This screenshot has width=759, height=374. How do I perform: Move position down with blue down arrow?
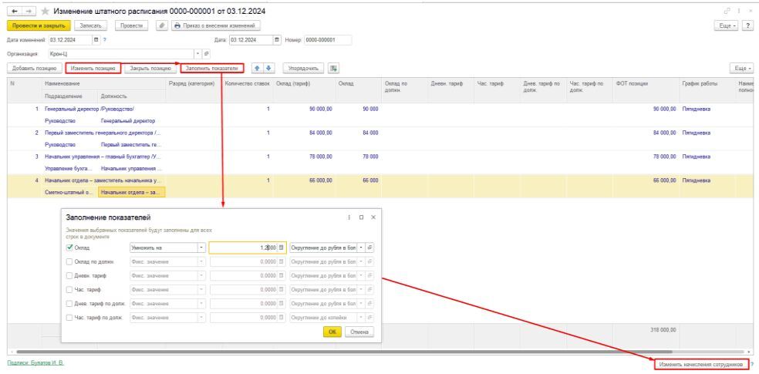[269, 68]
